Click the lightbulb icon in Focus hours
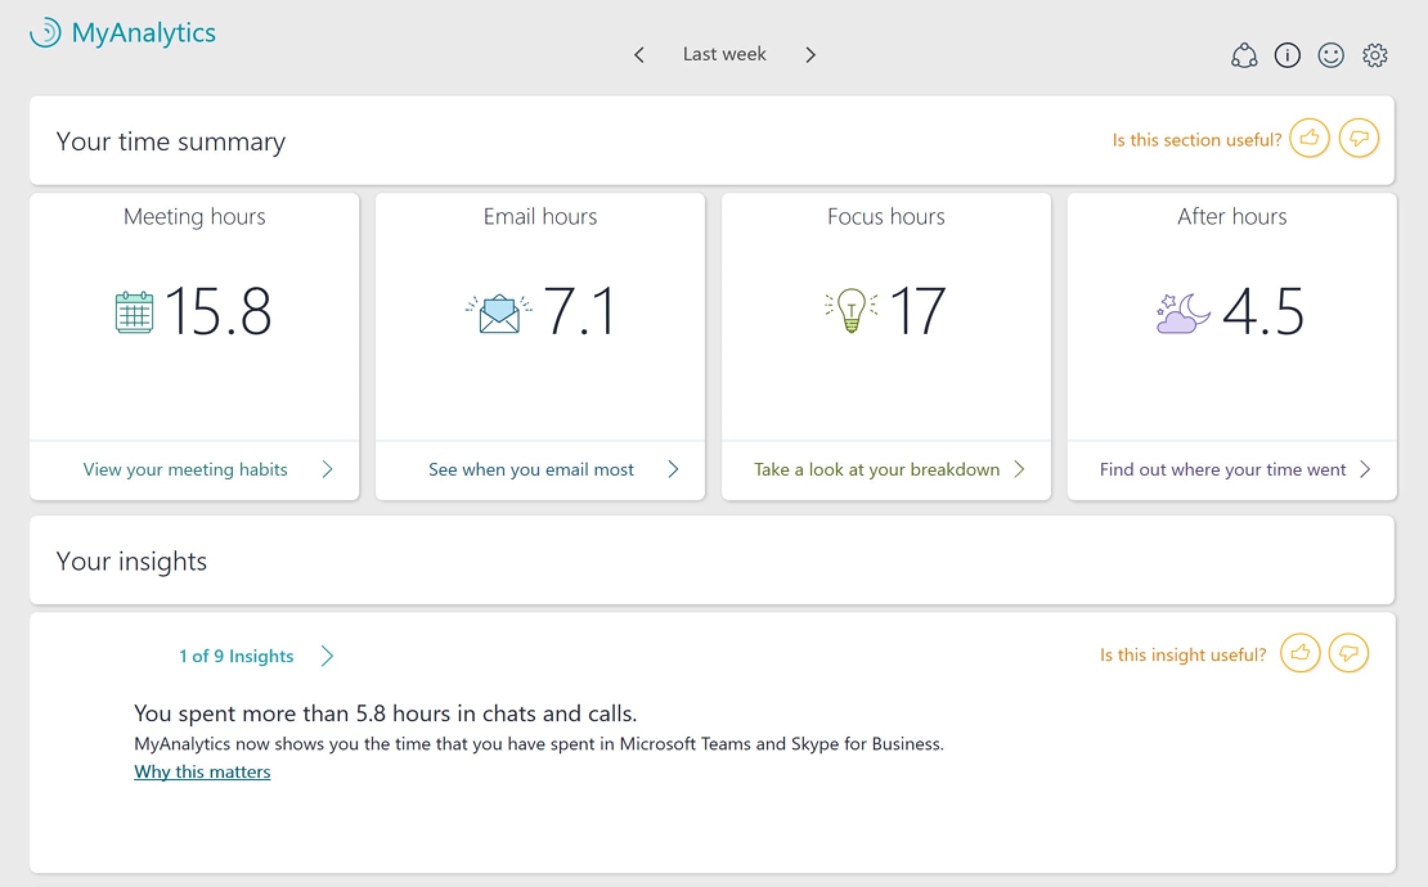 click(851, 311)
